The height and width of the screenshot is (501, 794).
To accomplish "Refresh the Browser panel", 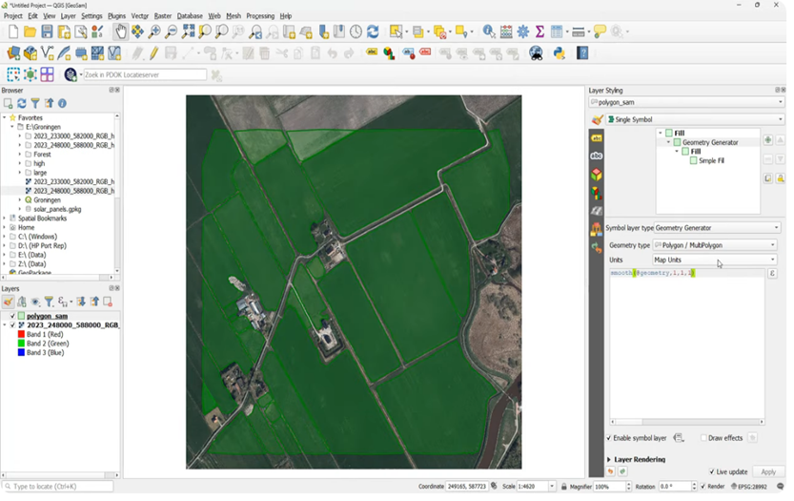I will coord(22,103).
